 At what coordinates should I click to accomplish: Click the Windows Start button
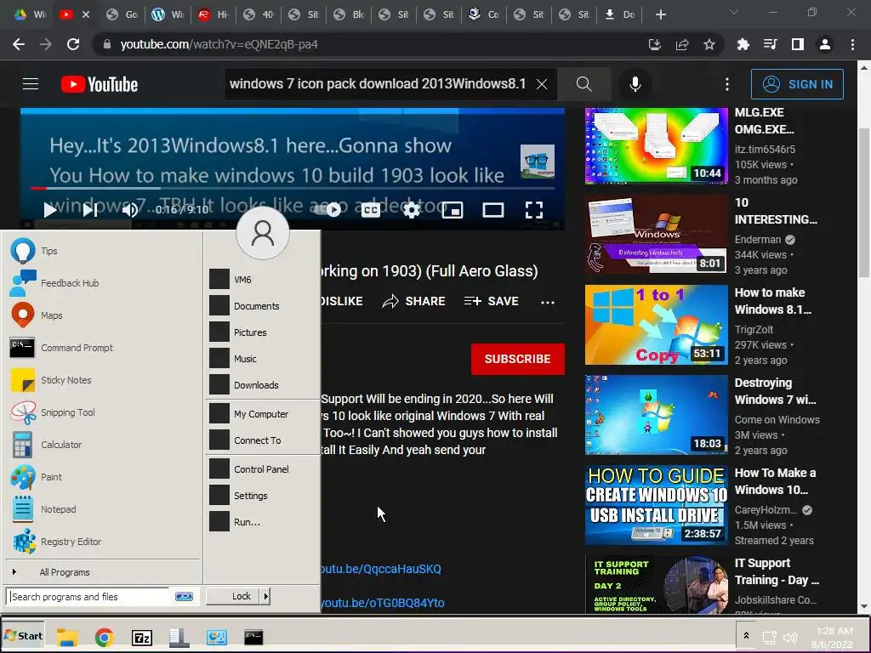(x=23, y=636)
